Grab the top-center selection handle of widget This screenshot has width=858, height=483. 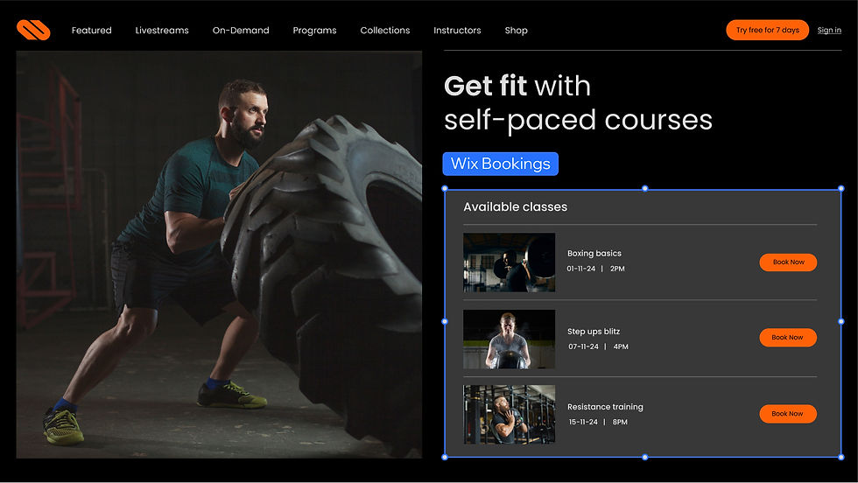coord(644,188)
